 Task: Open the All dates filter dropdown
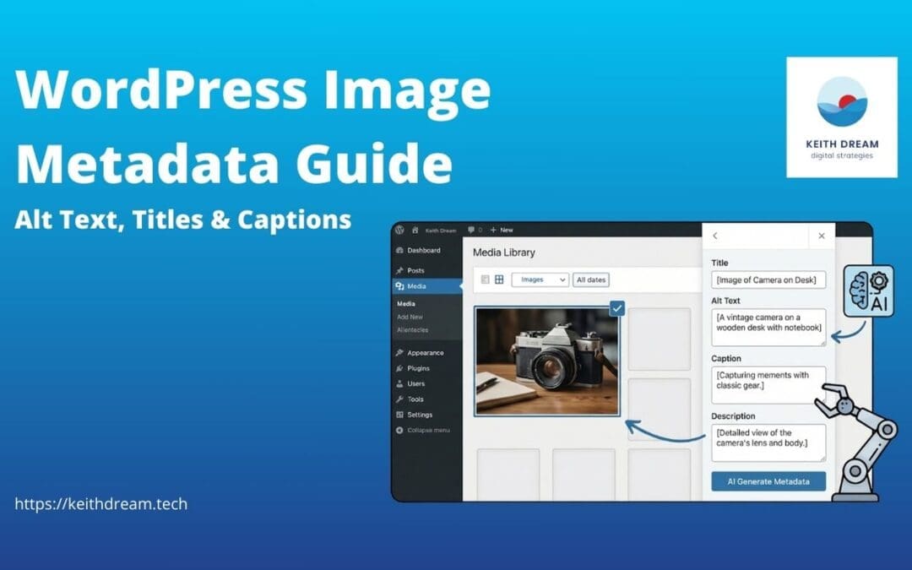point(591,280)
